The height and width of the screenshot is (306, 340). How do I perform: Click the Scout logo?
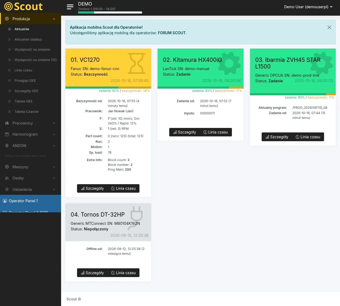24,6
